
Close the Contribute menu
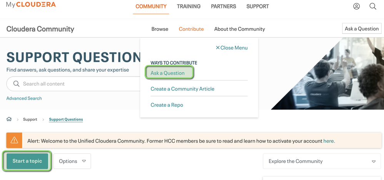point(232,48)
